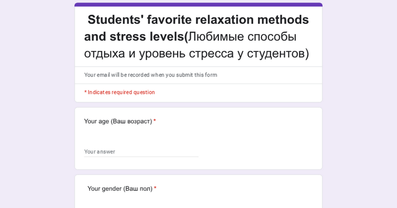Click the purple accent bar atop the form

pyautogui.click(x=198, y=5)
